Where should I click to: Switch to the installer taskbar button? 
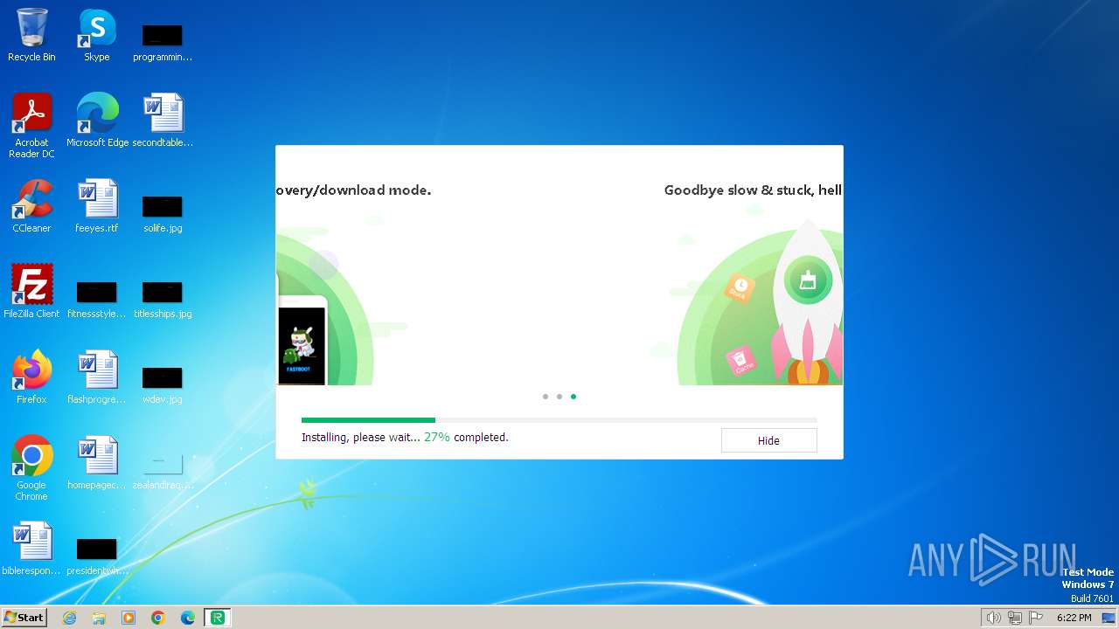(x=218, y=618)
